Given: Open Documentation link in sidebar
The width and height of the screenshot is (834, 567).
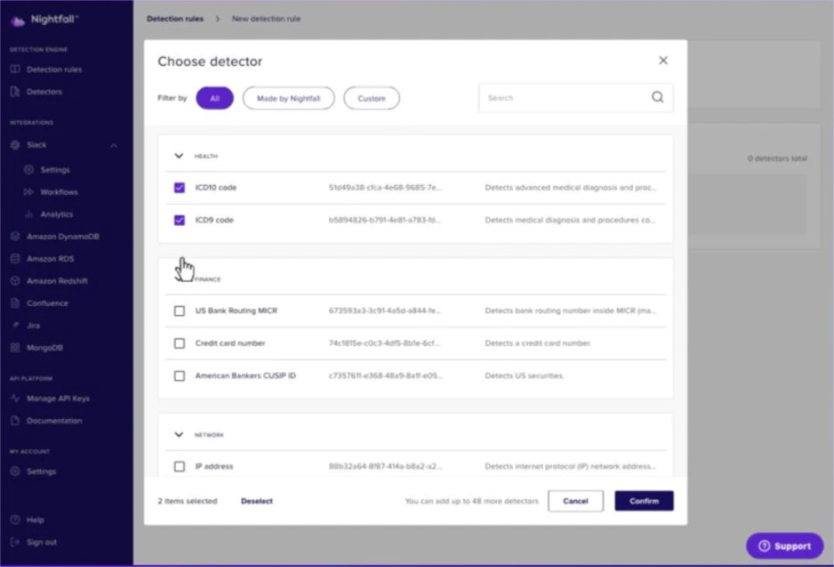Looking at the screenshot, I should [x=54, y=421].
